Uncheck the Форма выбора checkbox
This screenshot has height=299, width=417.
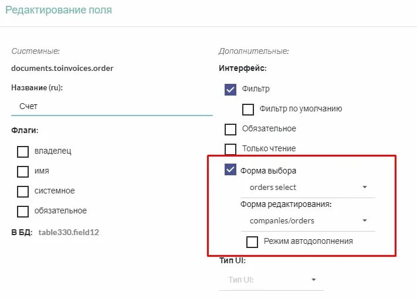point(230,171)
